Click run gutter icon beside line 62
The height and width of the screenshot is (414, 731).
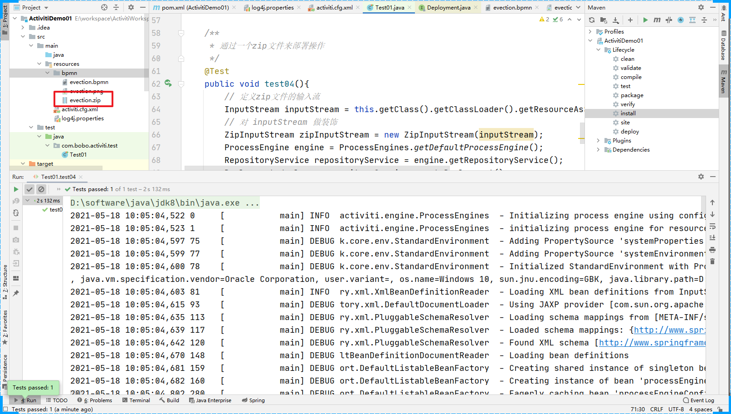pyautogui.click(x=168, y=83)
